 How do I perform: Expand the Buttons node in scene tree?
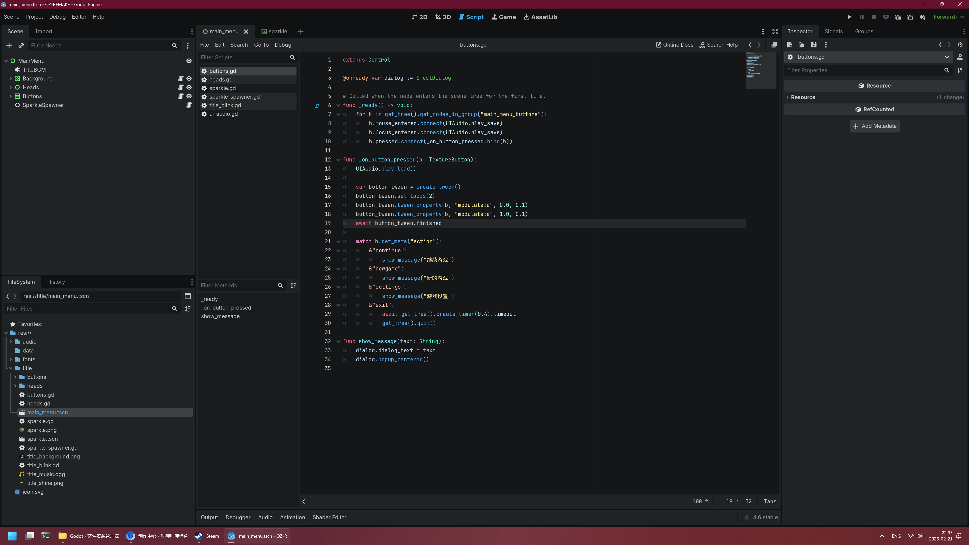click(x=11, y=96)
